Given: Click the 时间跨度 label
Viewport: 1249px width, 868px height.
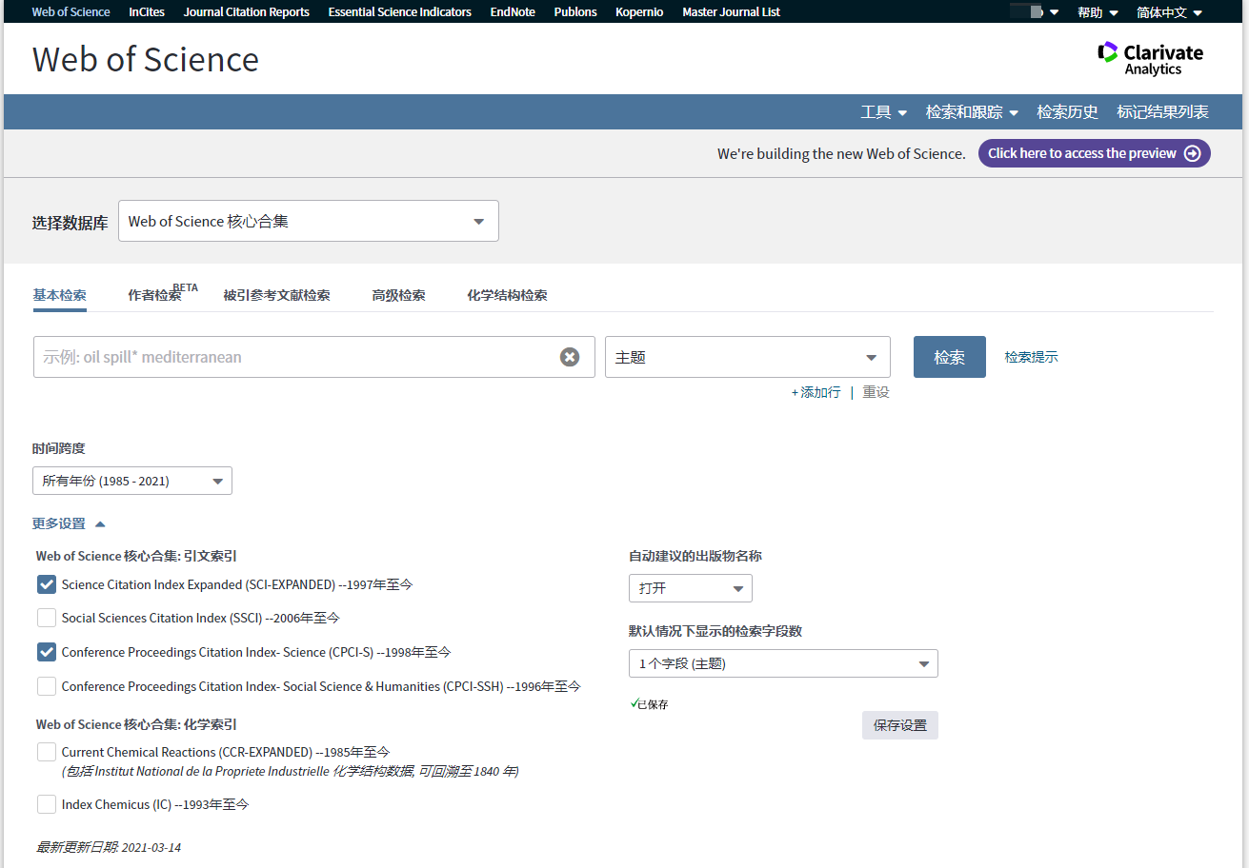Looking at the screenshot, I should tap(59, 448).
